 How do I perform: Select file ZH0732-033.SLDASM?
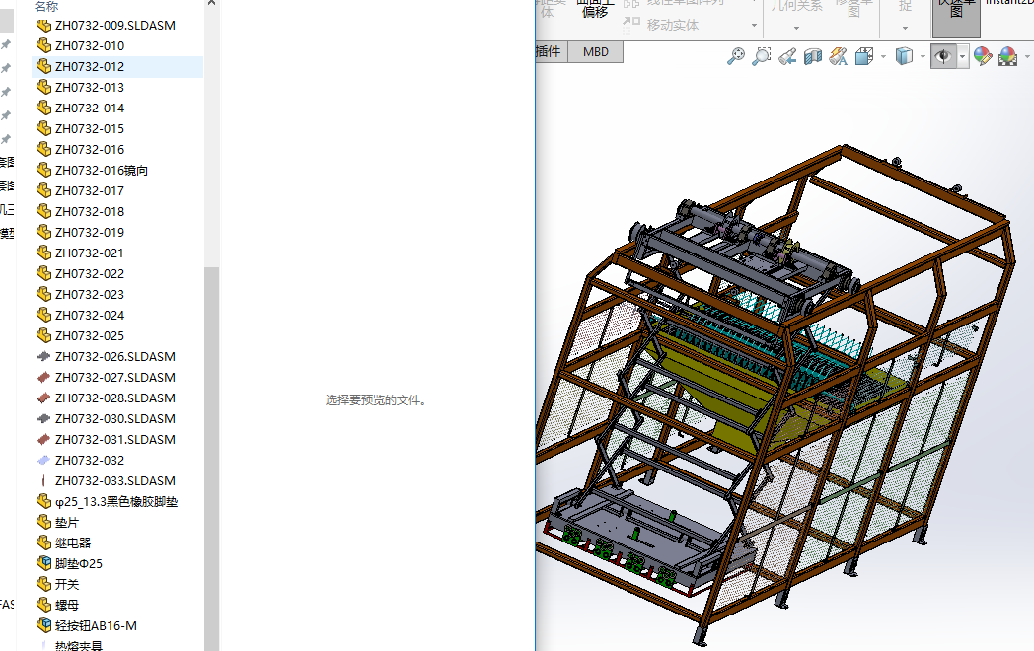tap(114, 480)
